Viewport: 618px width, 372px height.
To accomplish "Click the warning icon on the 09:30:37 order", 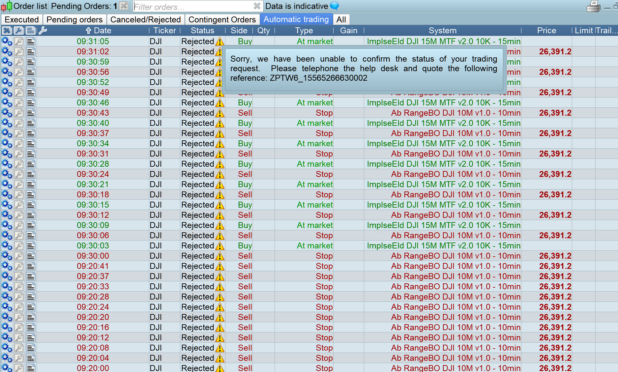I will [220, 133].
